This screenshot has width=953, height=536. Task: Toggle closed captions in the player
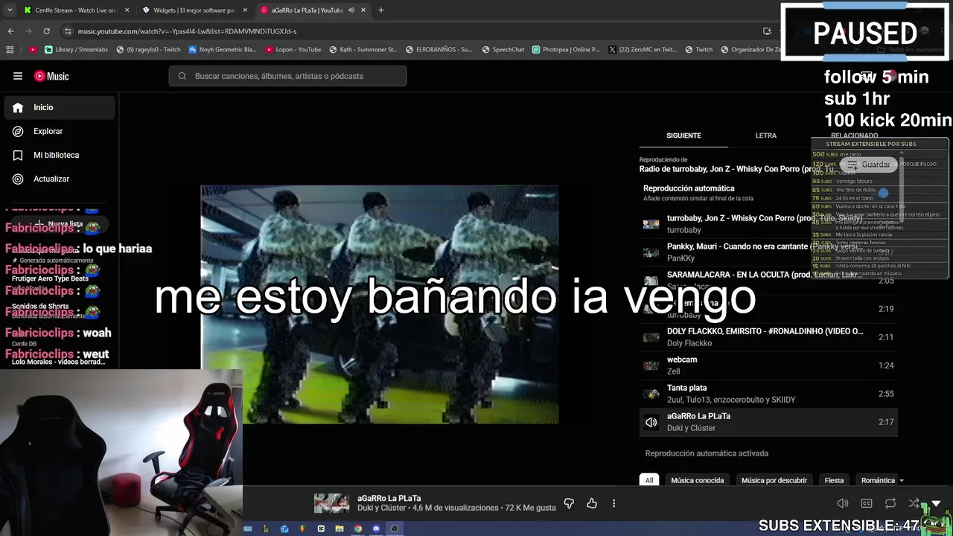tap(867, 503)
